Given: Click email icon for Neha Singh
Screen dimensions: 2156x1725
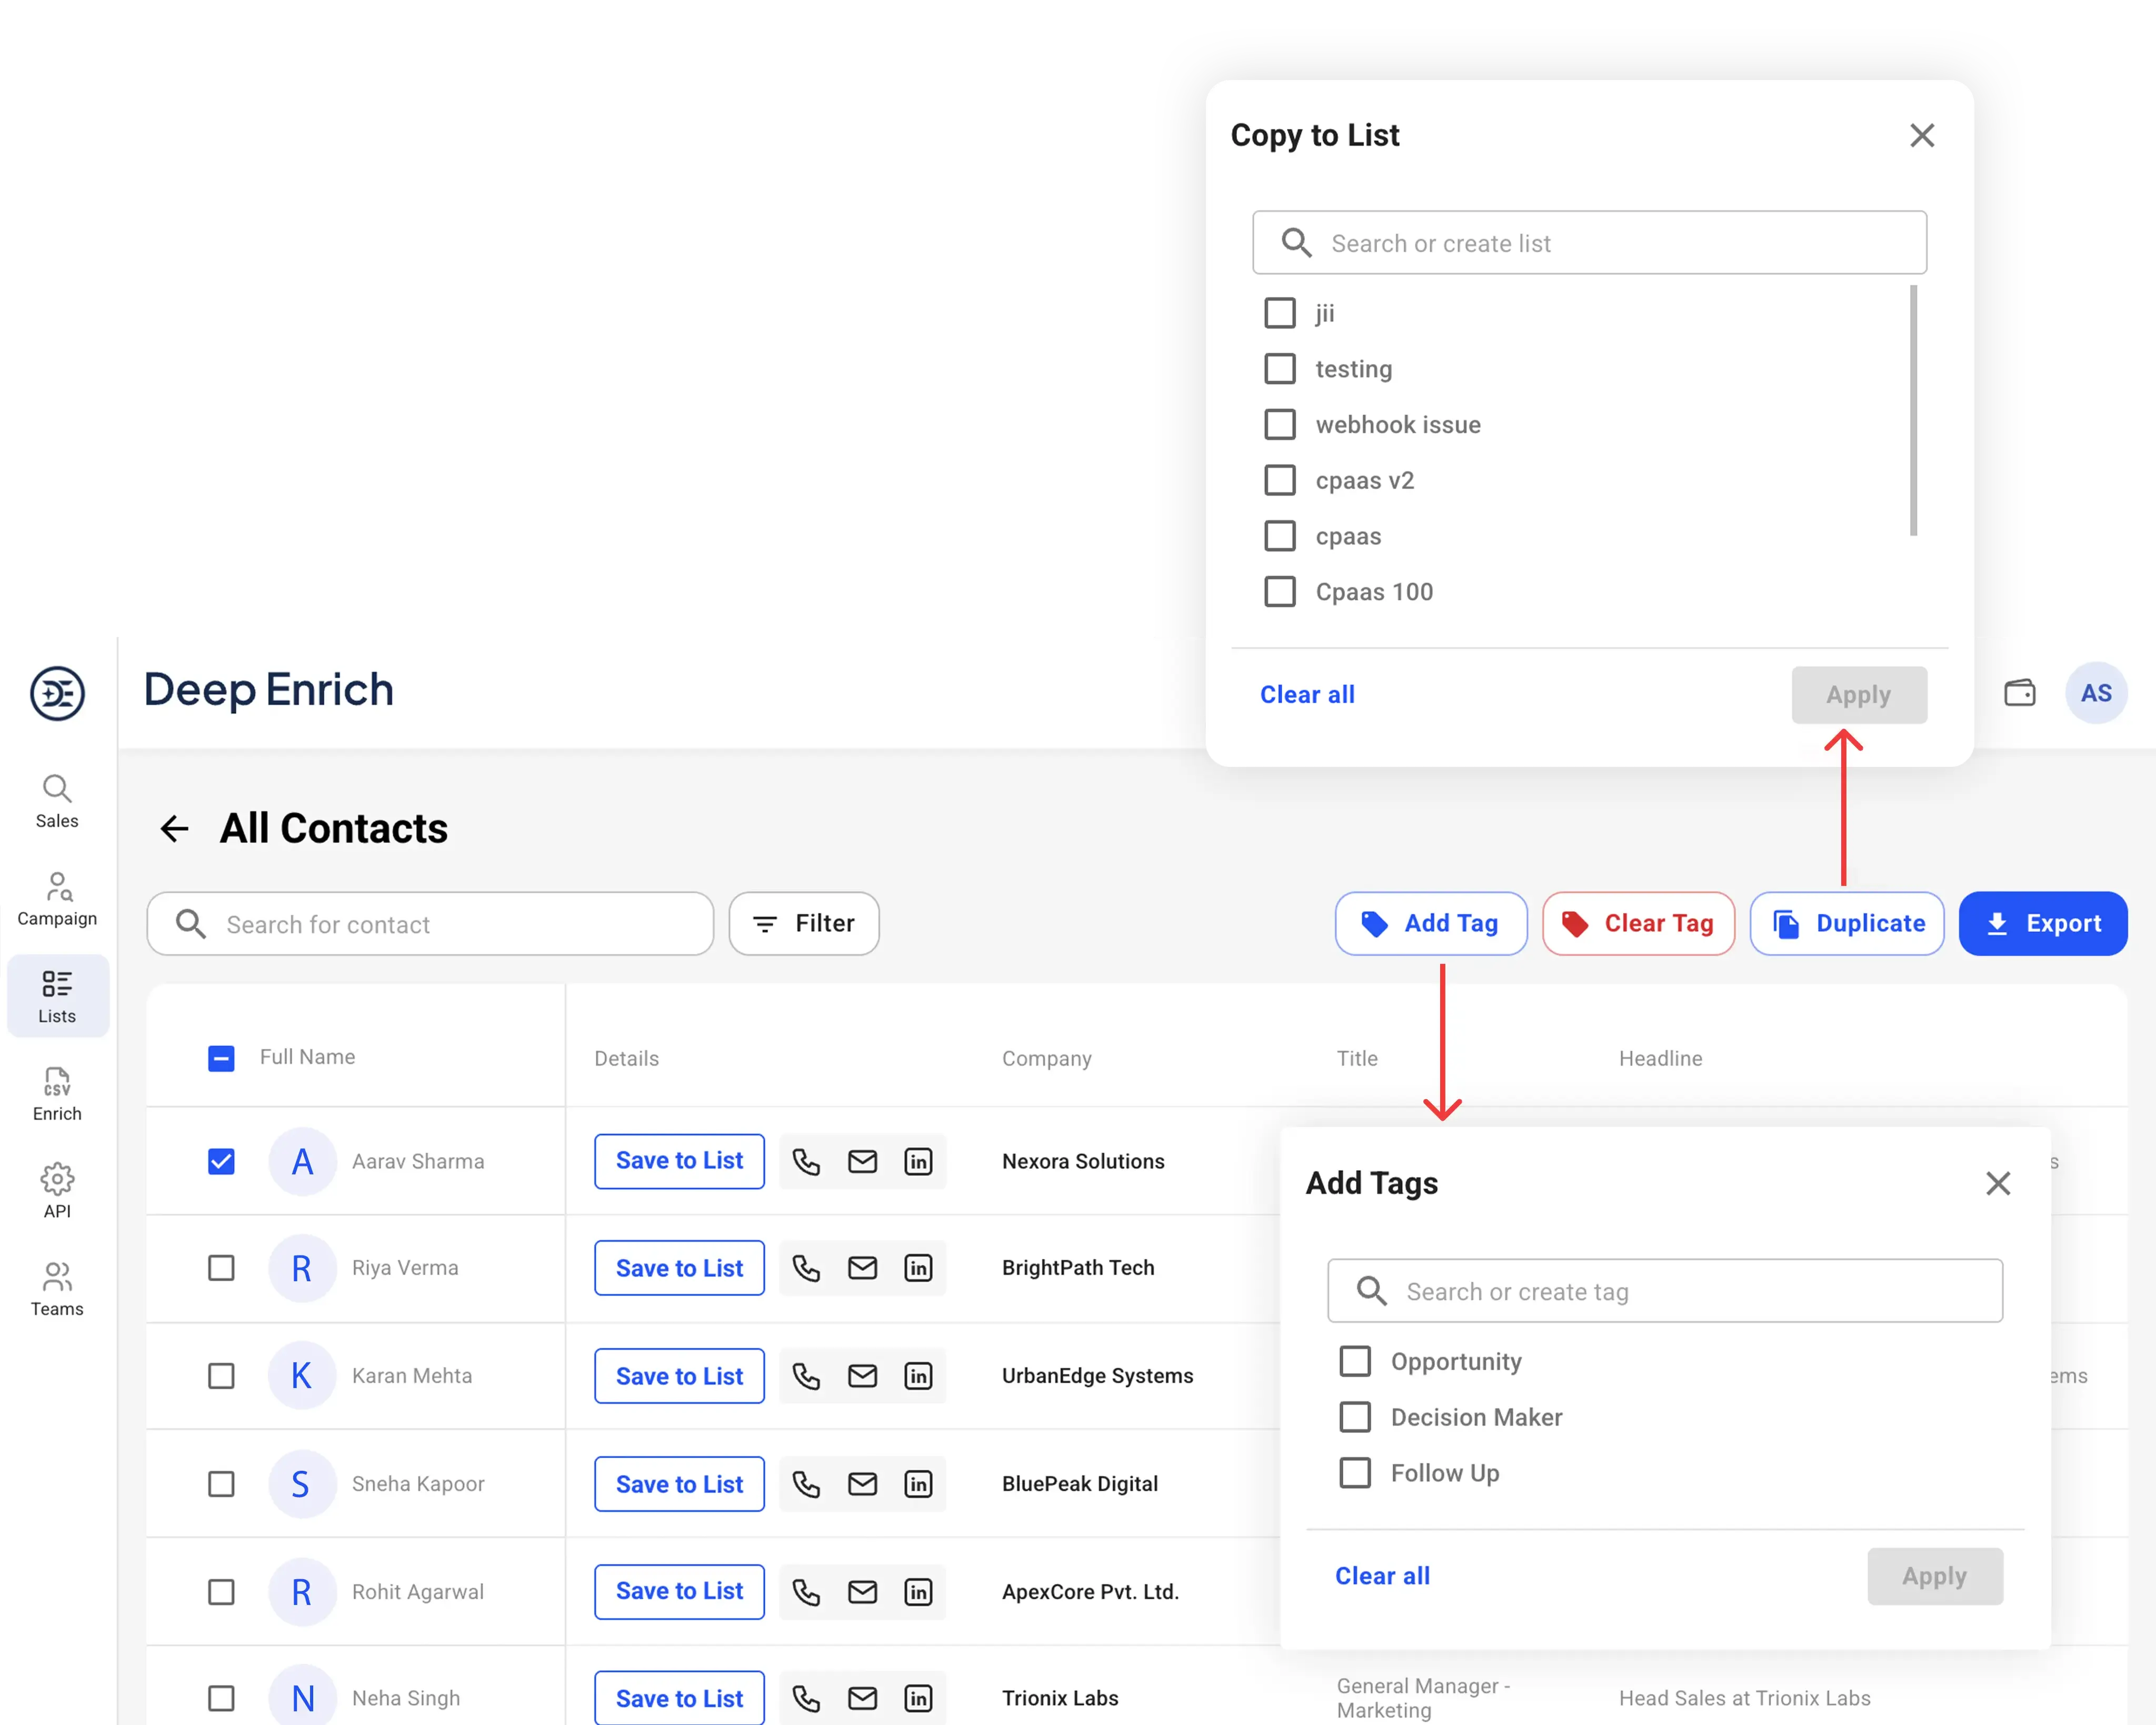Looking at the screenshot, I should pyautogui.click(x=862, y=1698).
